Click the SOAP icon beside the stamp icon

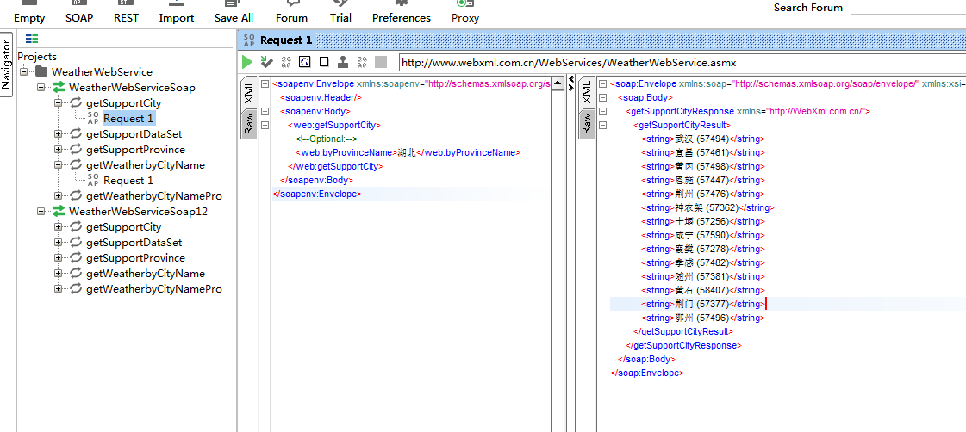(x=362, y=62)
